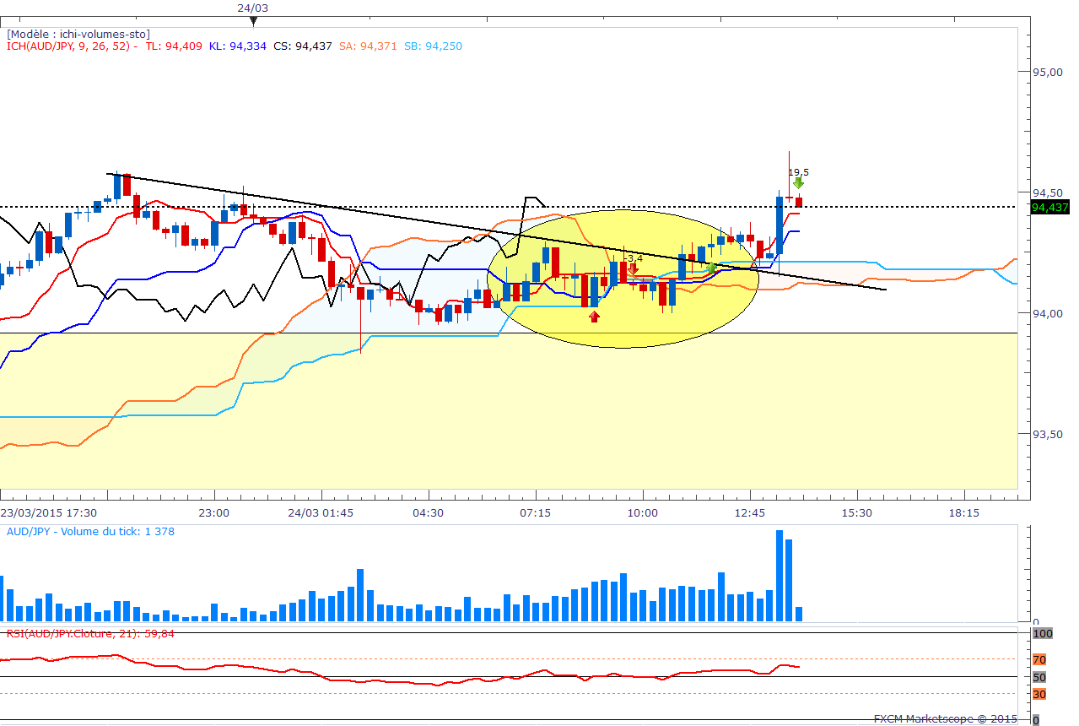Click the green down arrow under 19,5
The height and width of the screenshot is (726, 1079).
click(798, 182)
